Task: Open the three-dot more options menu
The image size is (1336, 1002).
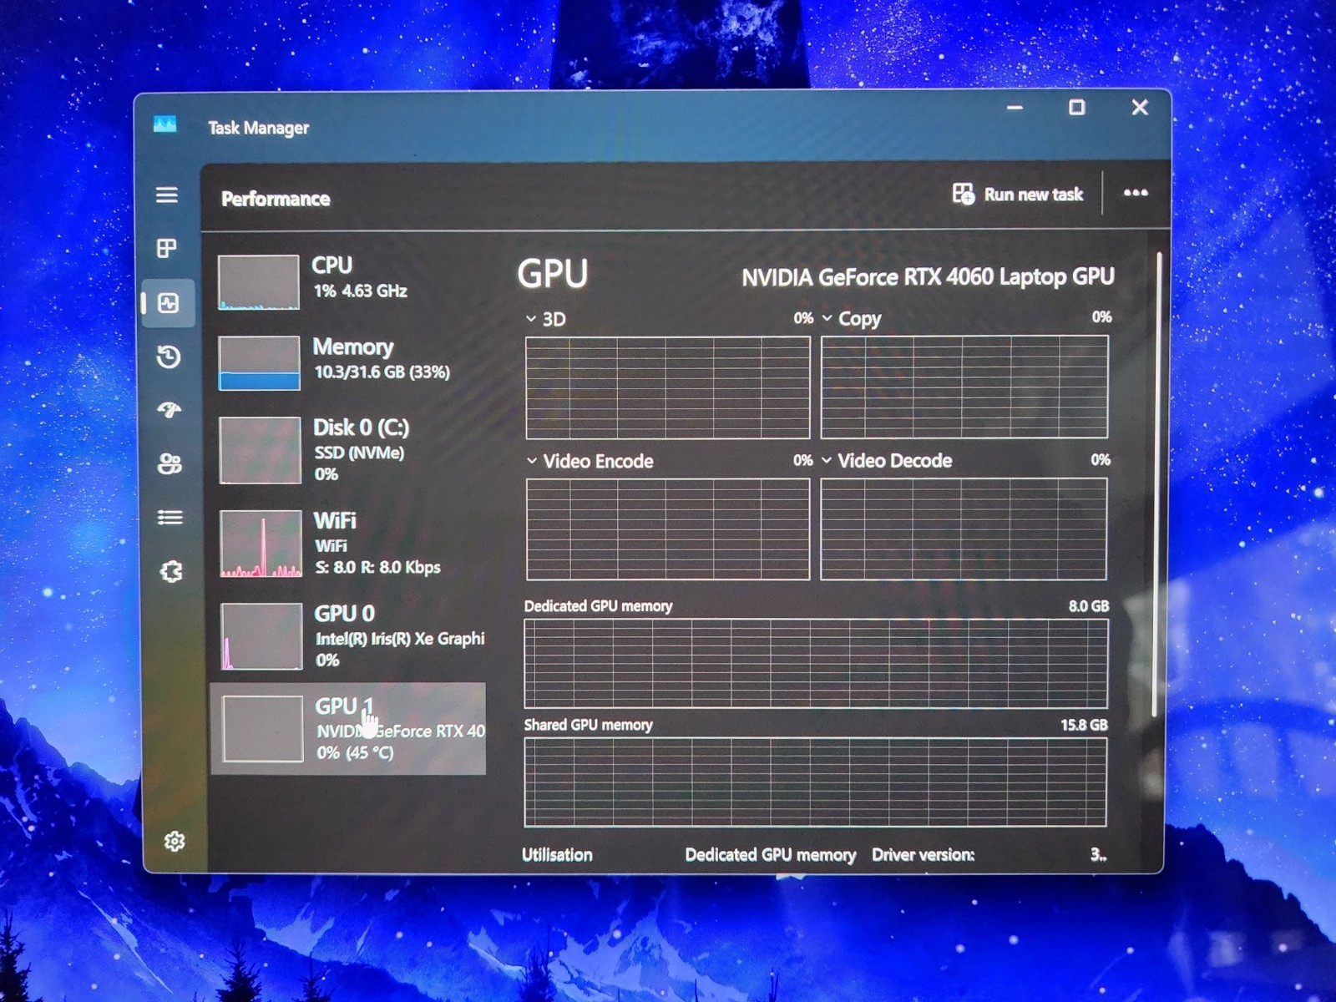Action: (1136, 193)
